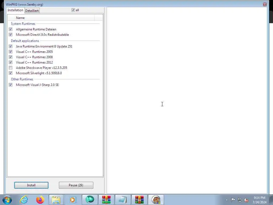Uncheck Allgemeine Runtime Dateien checkbox
The image size is (273, 205).
pos(11,29)
